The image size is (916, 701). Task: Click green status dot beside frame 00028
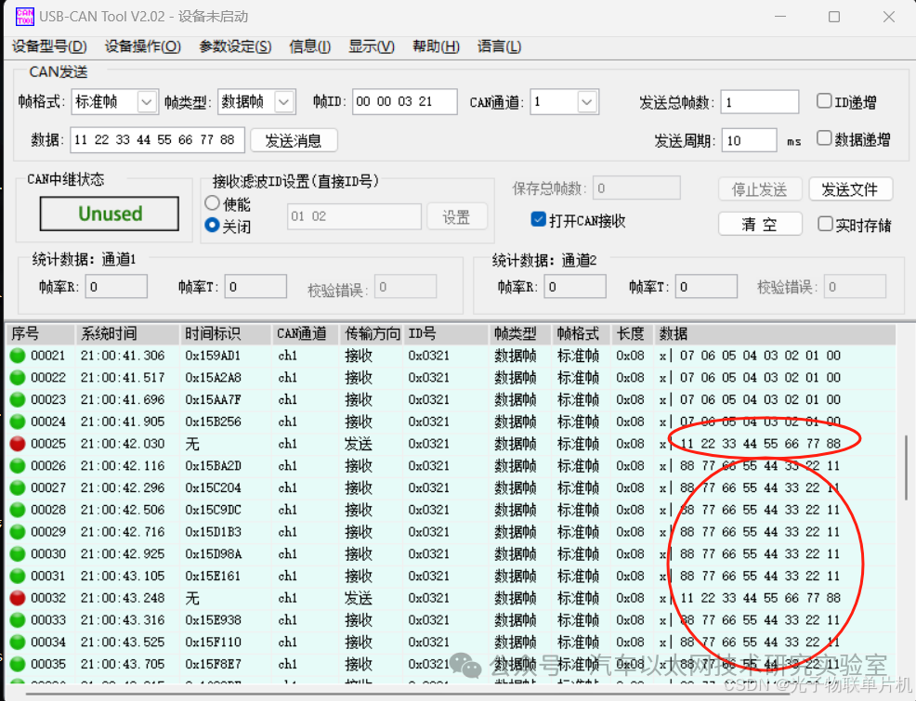pos(20,510)
